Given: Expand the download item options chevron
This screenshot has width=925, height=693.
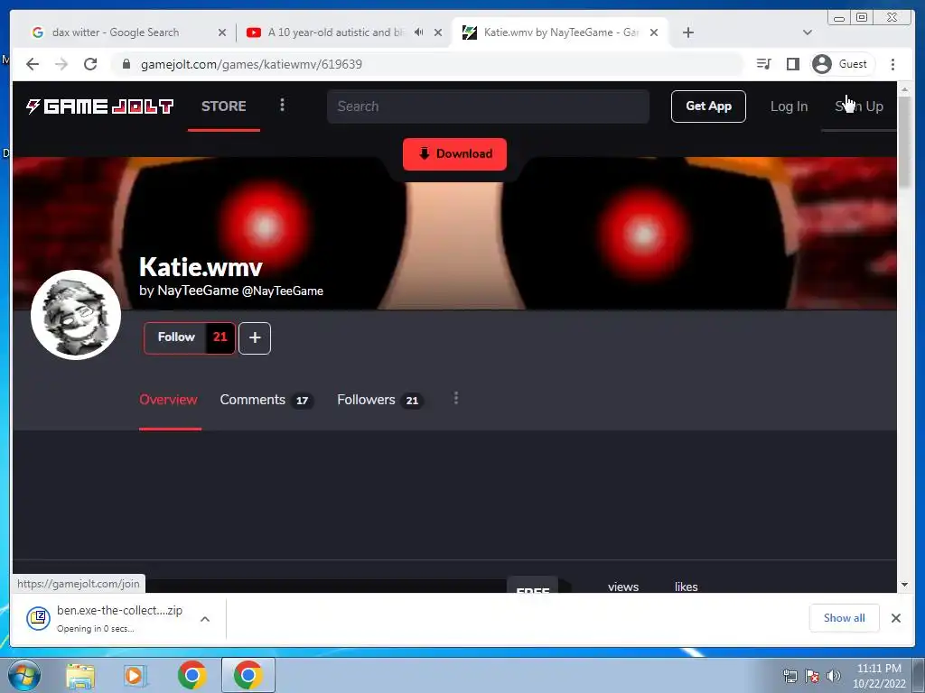Looking at the screenshot, I should (x=205, y=619).
